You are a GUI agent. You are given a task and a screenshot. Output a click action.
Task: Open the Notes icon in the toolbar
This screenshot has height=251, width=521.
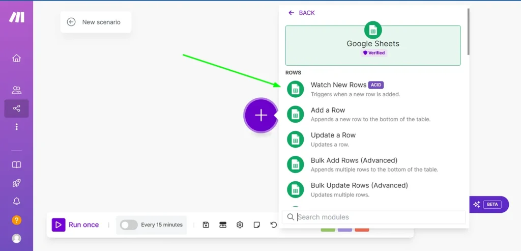point(257,225)
